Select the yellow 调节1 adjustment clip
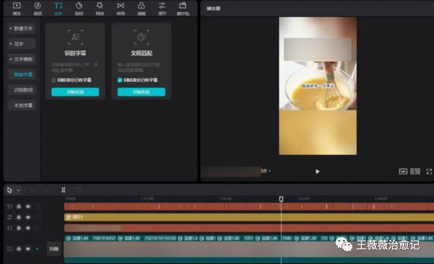This screenshot has width=434, height=264. pyautogui.click(x=249, y=217)
